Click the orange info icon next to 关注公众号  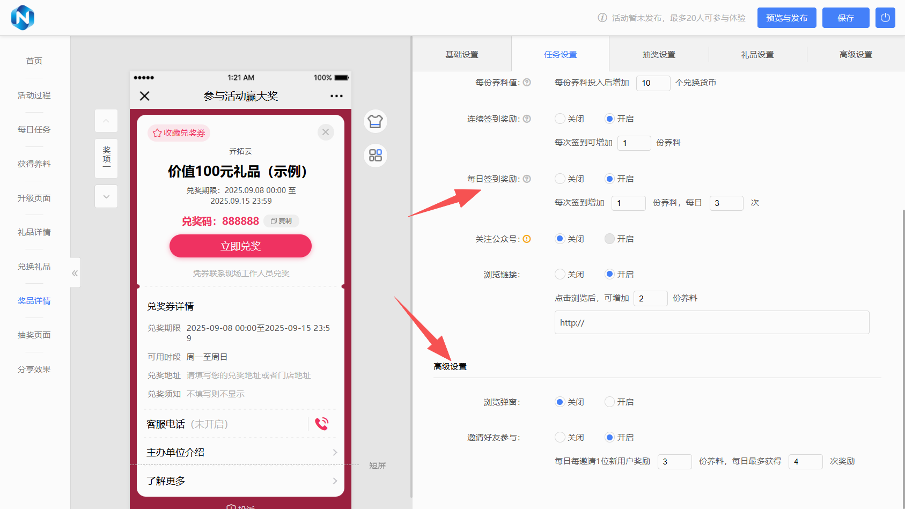tap(527, 239)
